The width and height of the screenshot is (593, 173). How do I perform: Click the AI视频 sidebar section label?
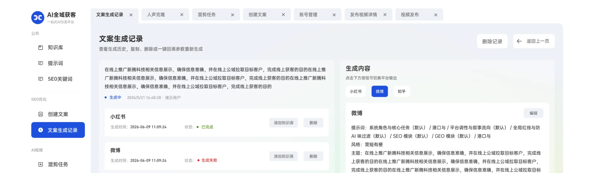coord(37,150)
